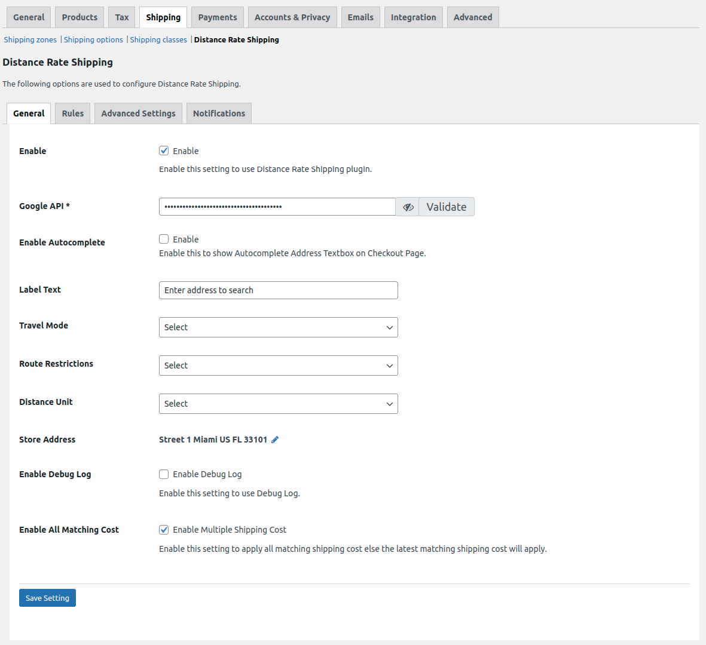Open the Tax tab

coord(121,17)
